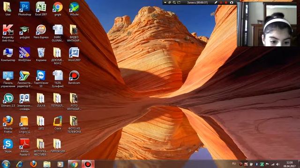Launch Photoshop from the desktop
The image size is (300, 168).
coord(24,9)
